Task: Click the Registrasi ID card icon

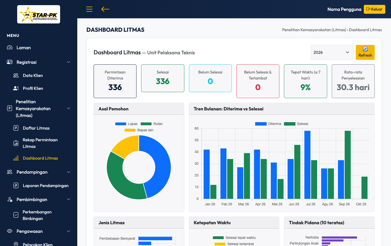Action: coord(10,62)
